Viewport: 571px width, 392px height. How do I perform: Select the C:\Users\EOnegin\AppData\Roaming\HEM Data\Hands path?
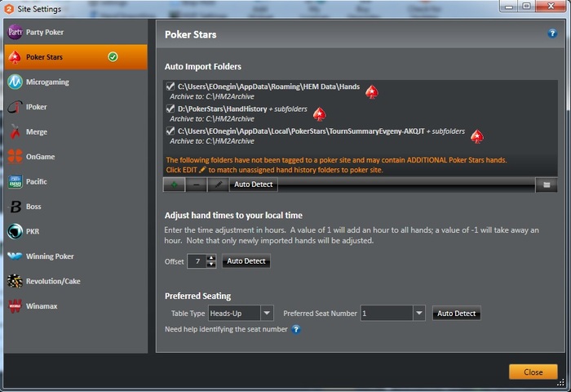pos(268,87)
